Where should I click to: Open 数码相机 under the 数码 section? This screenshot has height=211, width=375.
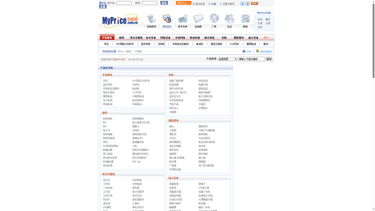click(x=108, y=119)
